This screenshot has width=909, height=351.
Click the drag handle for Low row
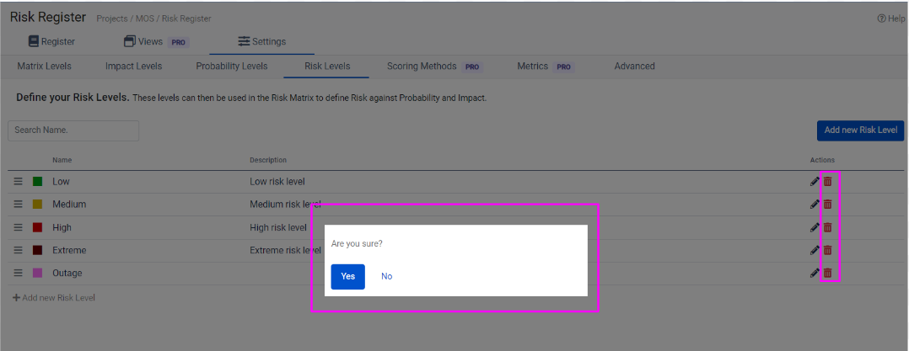(18, 181)
